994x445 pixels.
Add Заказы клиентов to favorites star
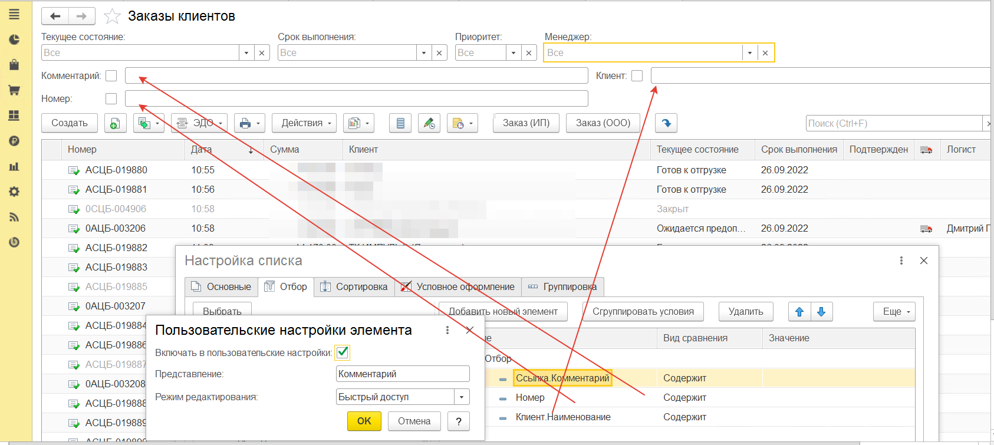(x=112, y=17)
